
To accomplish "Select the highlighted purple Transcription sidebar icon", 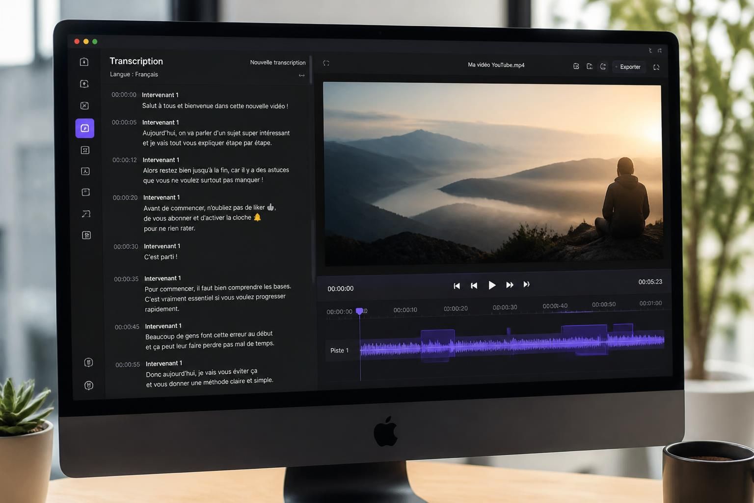I will click(84, 128).
